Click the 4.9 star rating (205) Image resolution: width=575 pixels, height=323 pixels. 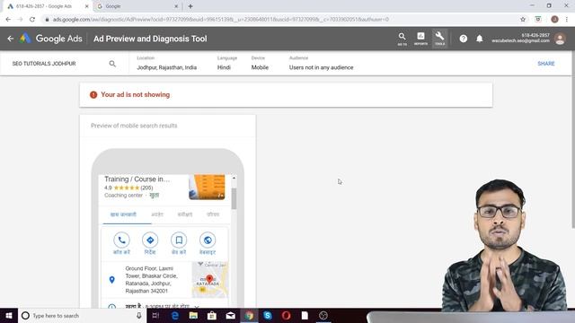[x=128, y=188]
